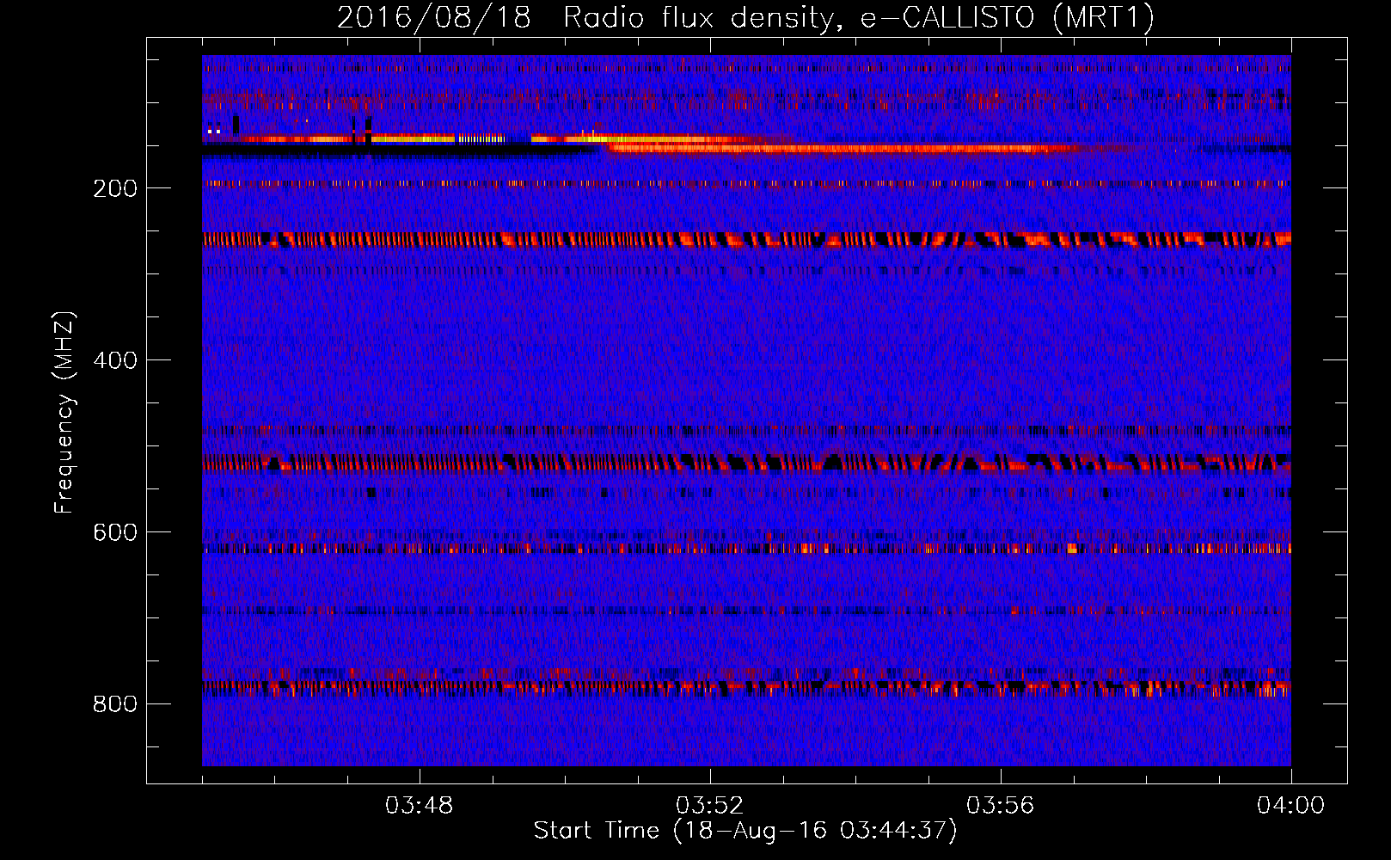The width and height of the screenshot is (1391, 860).
Task: Click the 'Frequency (MHZ)' axis label
Action: tap(64, 413)
